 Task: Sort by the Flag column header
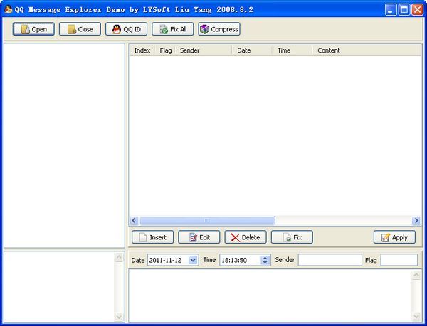(x=166, y=50)
